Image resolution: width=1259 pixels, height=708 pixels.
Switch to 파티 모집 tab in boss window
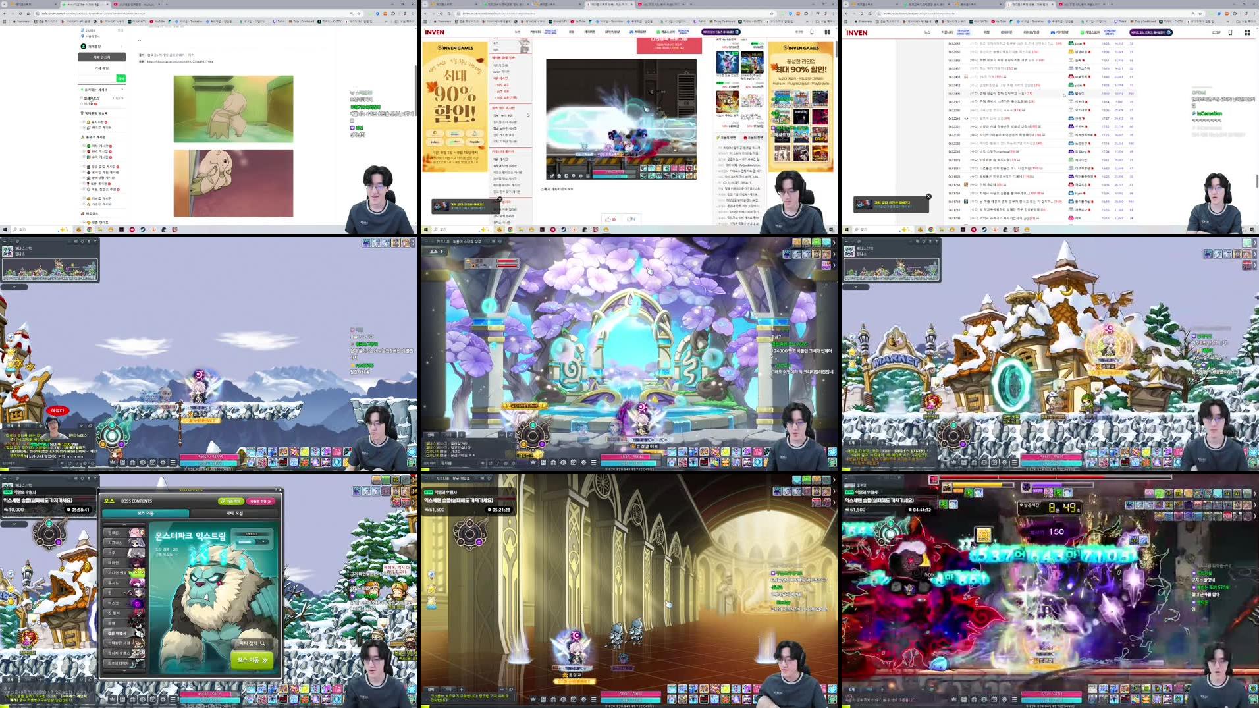point(234,513)
